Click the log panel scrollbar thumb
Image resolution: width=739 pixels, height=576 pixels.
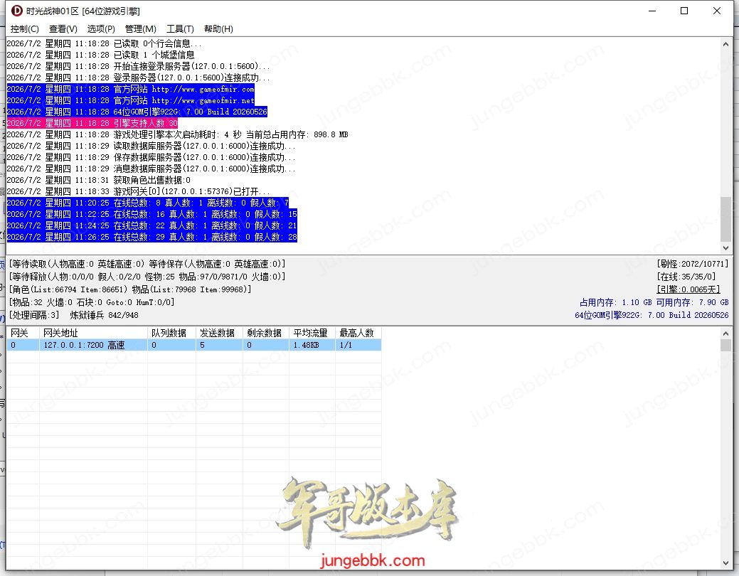725,219
